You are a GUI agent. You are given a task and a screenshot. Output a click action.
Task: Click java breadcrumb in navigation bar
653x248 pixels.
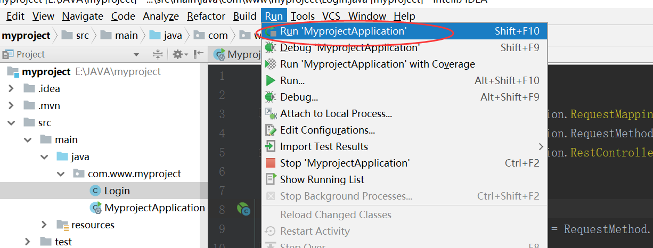(166, 36)
